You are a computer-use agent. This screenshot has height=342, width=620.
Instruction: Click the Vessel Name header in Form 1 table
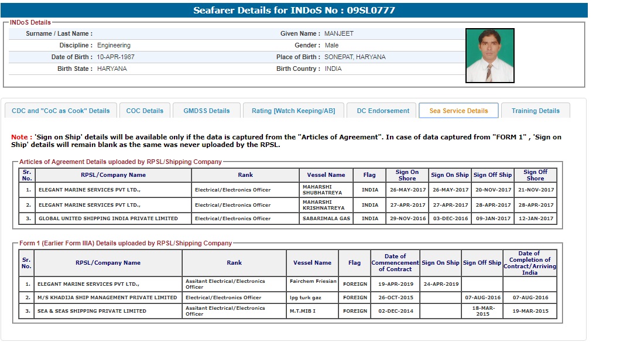point(312,263)
